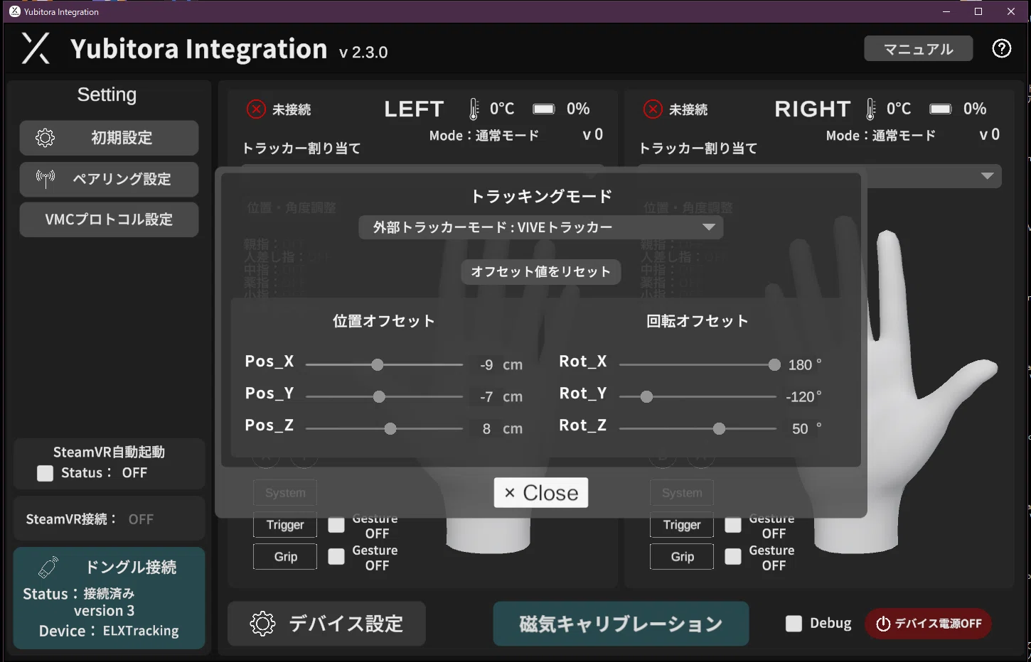Click the Yubitora Integration title bar app icon
The image size is (1031, 662).
(15, 11)
